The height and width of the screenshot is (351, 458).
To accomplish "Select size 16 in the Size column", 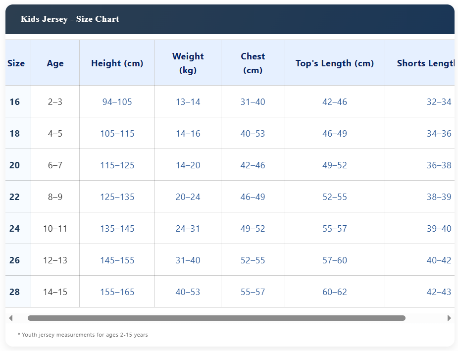I will [15, 102].
